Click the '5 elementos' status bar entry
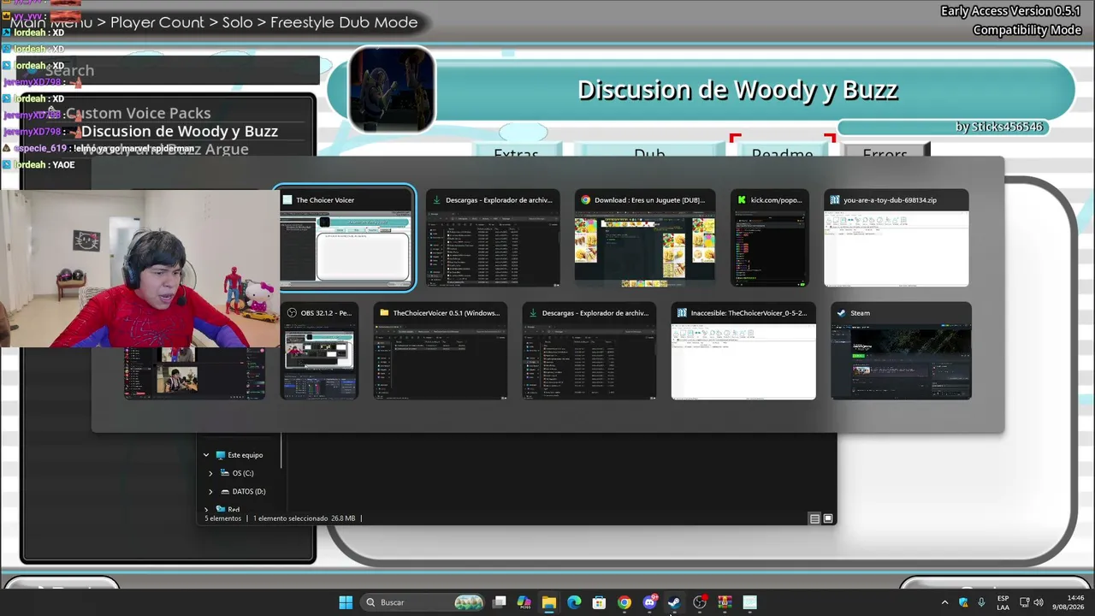 click(x=223, y=518)
